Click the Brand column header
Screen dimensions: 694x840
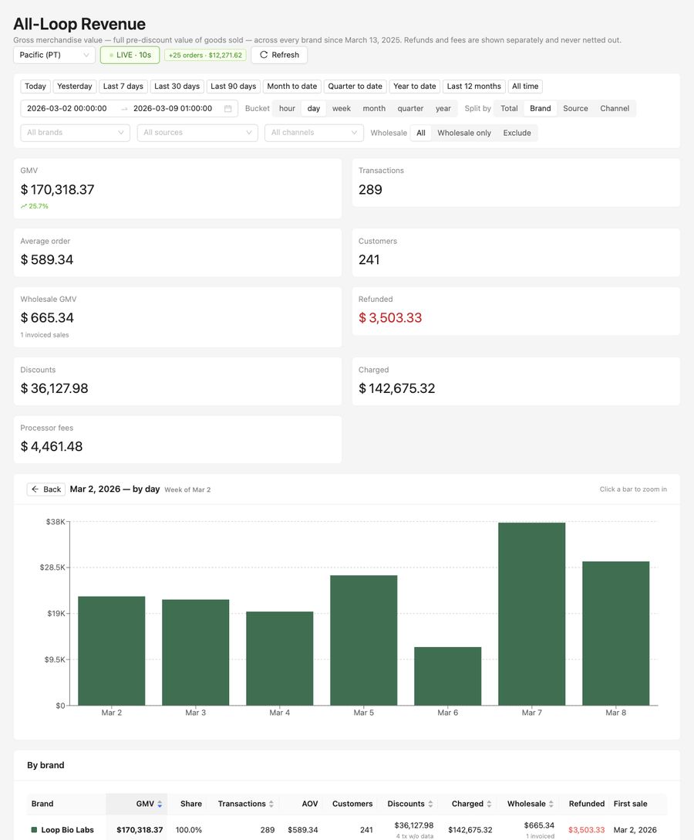(x=42, y=804)
